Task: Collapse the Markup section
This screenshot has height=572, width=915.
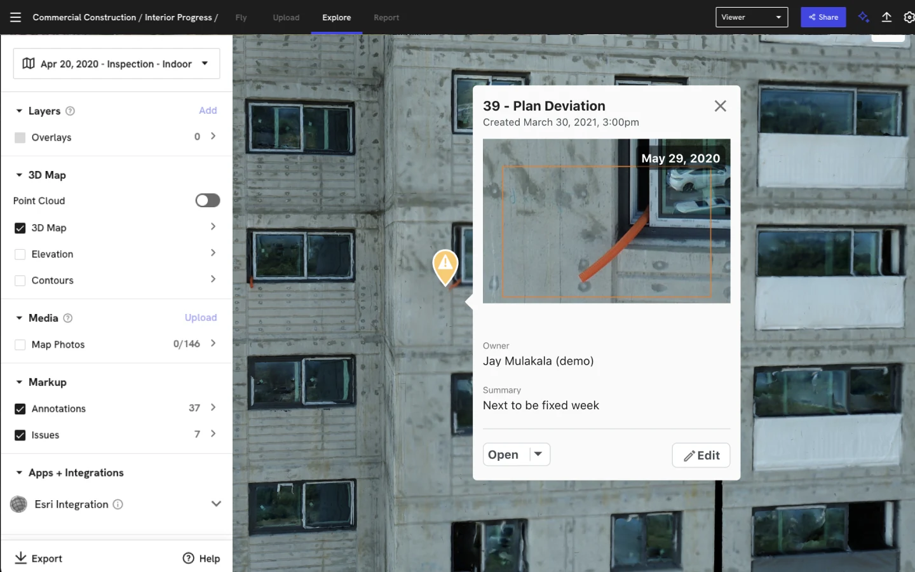Action: (x=19, y=382)
